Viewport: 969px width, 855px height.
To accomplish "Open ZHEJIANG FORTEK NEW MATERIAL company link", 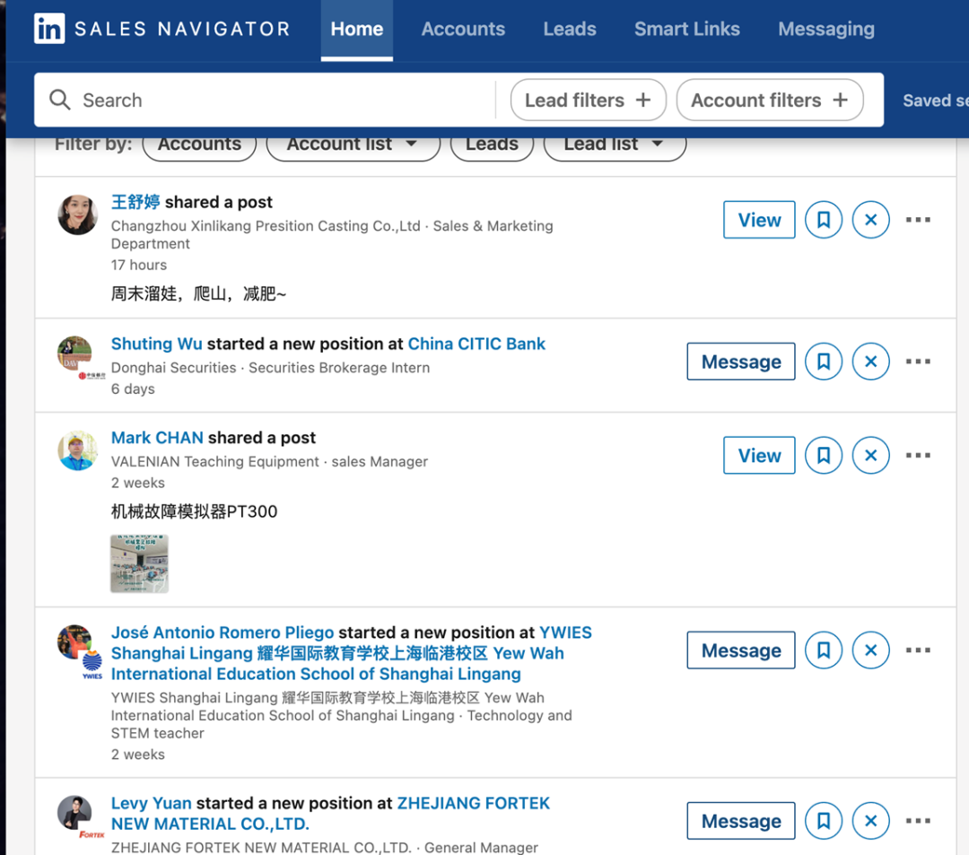I will click(x=330, y=813).
